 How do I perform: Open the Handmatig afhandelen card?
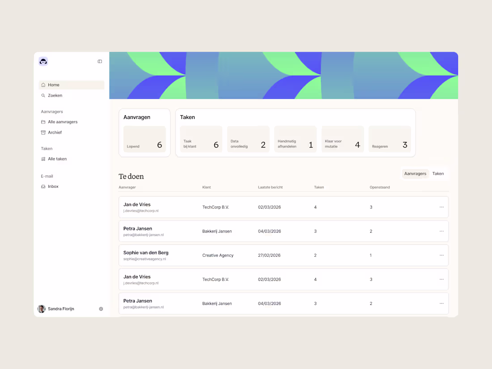click(x=295, y=139)
